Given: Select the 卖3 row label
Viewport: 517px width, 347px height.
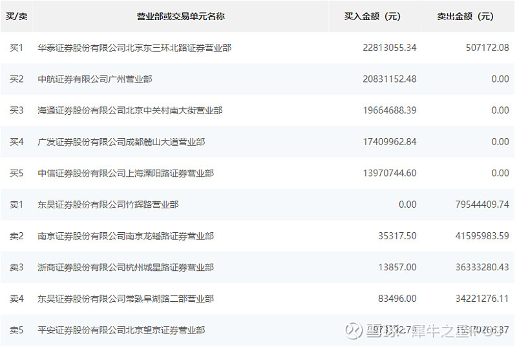Looking at the screenshot, I should point(17,267).
